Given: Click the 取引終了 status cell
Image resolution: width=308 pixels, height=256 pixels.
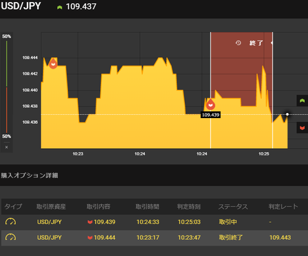Looking at the screenshot, I should 231,237.
